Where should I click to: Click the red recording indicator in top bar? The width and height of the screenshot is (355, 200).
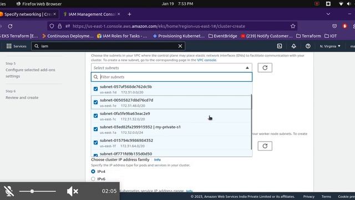[317, 4]
